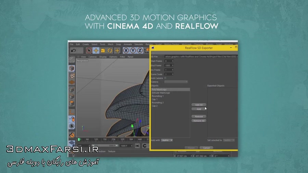This screenshot has width=308, height=173.
Task: Select Cap 2 in Objects list
Action: (x=170, y=106)
